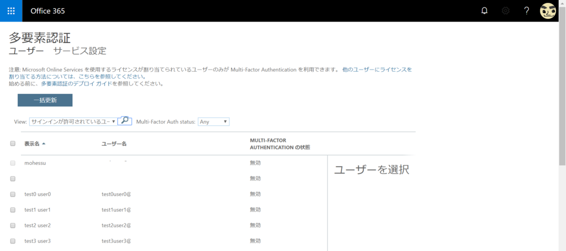The image size is (566, 251).
Task: Click the test1user1@ user name
Action: coord(116,210)
